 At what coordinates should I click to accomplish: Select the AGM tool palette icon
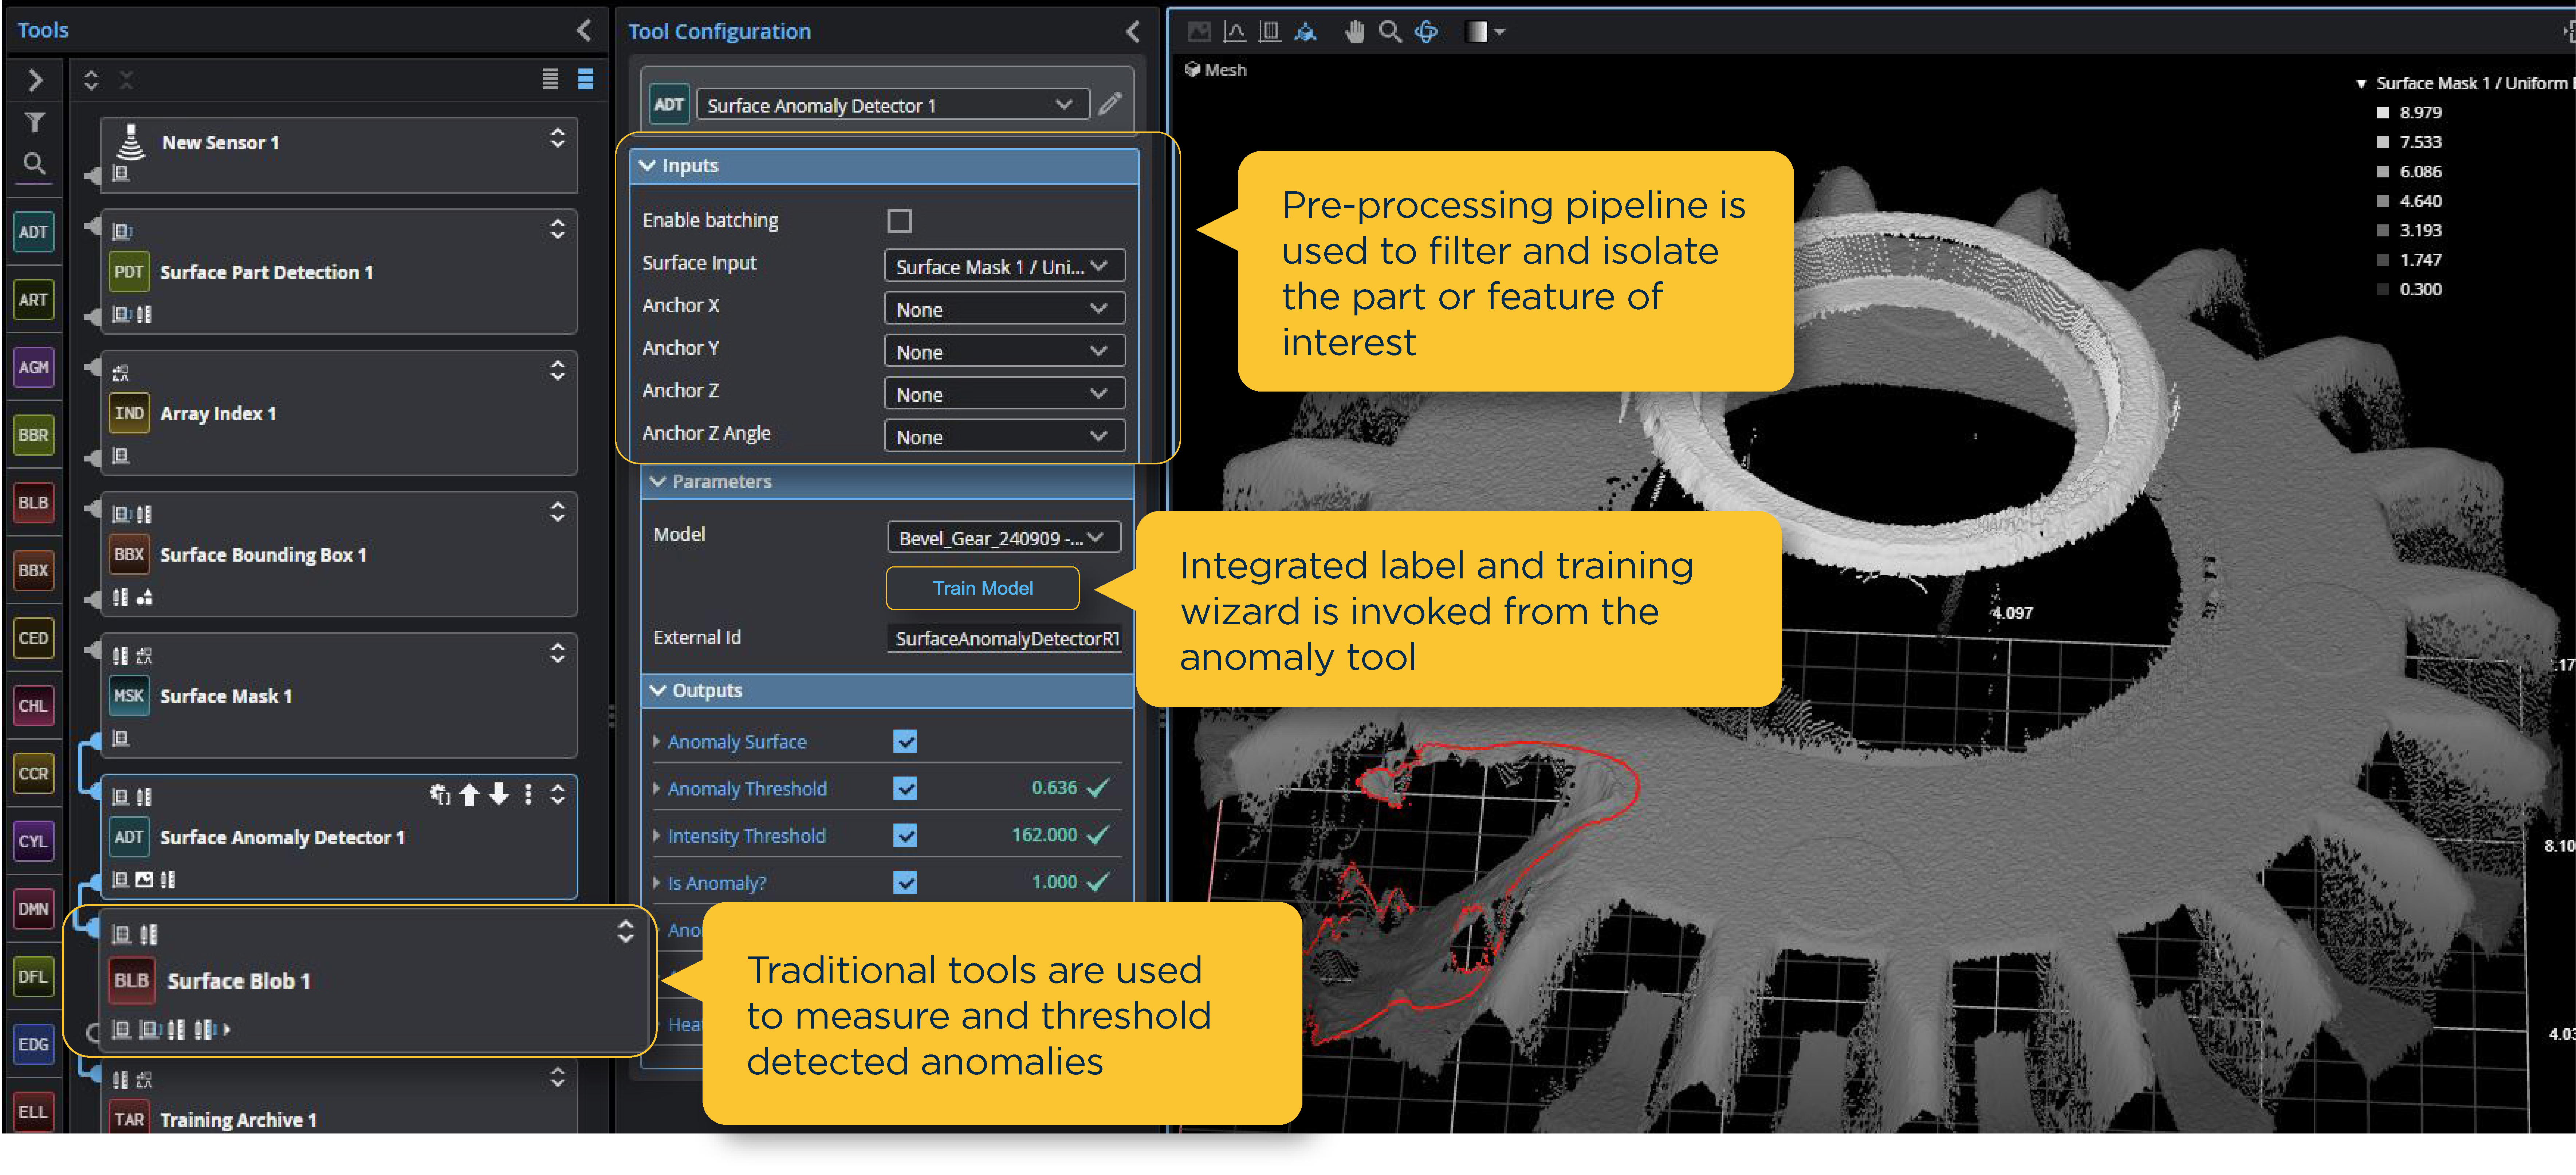(x=33, y=368)
